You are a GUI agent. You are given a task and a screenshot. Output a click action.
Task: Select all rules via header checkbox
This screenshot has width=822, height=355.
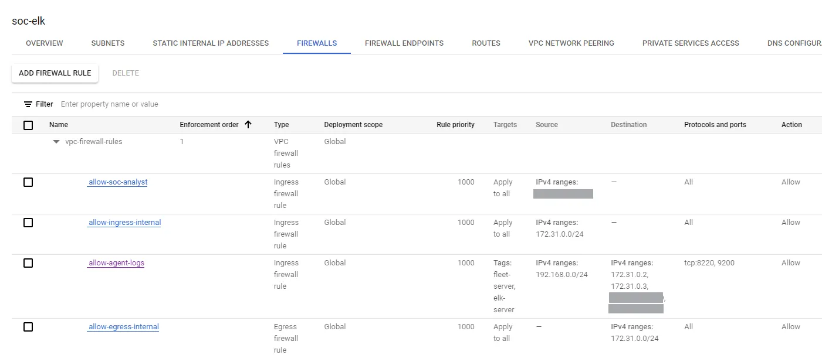28,125
